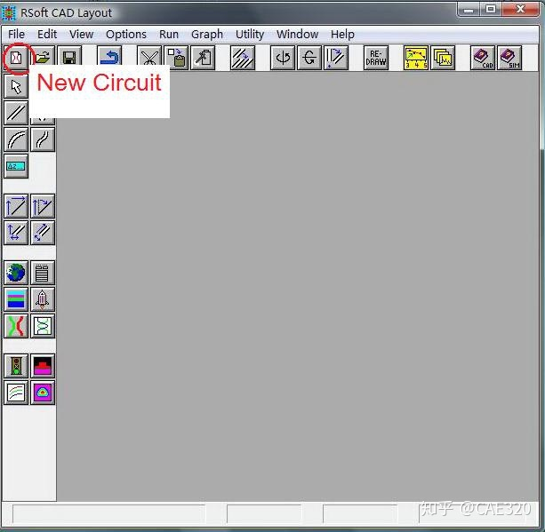Open the Utility menu
The height and width of the screenshot is (532, 545).
tap(250, 35)
